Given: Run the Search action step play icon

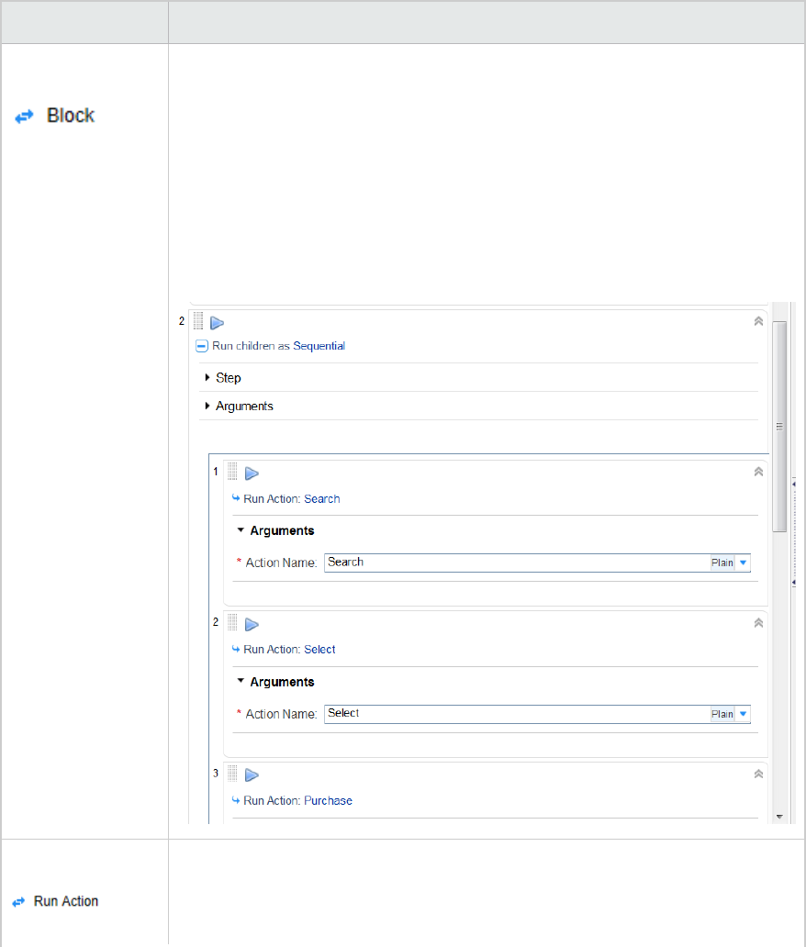Looking at the screenshot, I should click(252, 473).
